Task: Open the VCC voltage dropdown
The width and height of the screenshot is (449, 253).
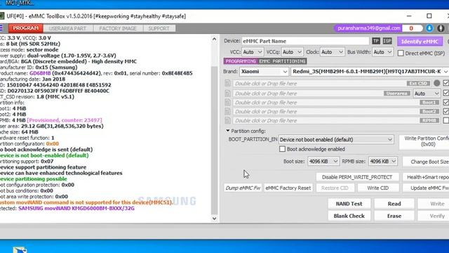Action: coord(253,52)
